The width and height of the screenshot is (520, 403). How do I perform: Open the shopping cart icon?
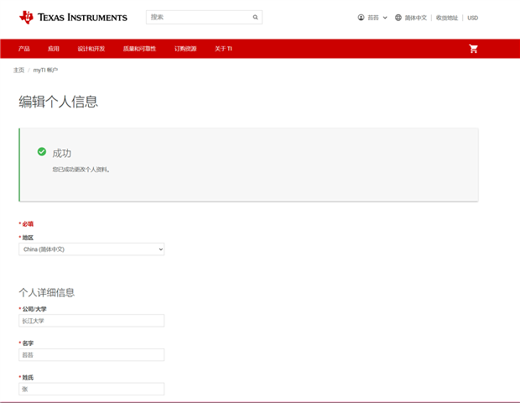pos(473,49)
